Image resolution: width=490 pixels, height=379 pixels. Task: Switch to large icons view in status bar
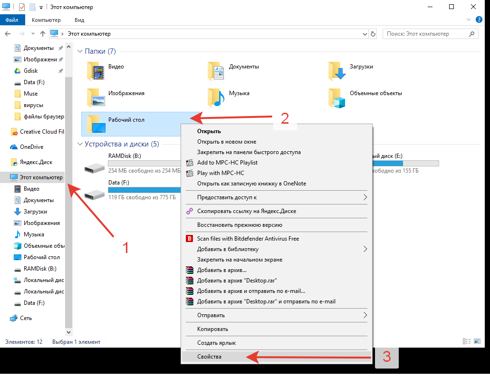[478, 341]
